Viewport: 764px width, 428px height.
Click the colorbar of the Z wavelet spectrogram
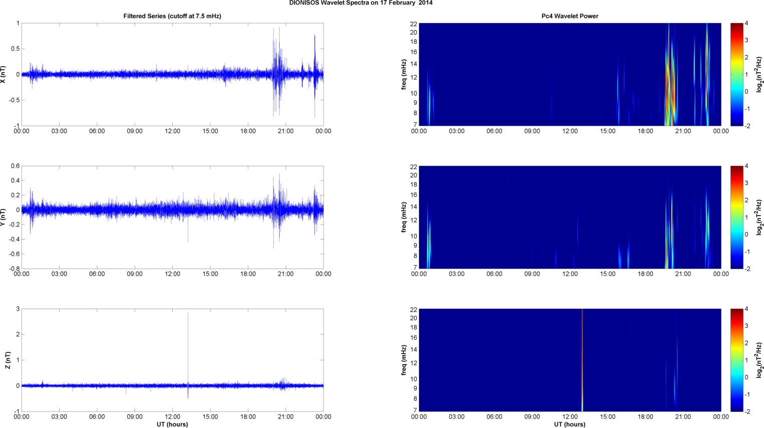[x=736, y=360]
